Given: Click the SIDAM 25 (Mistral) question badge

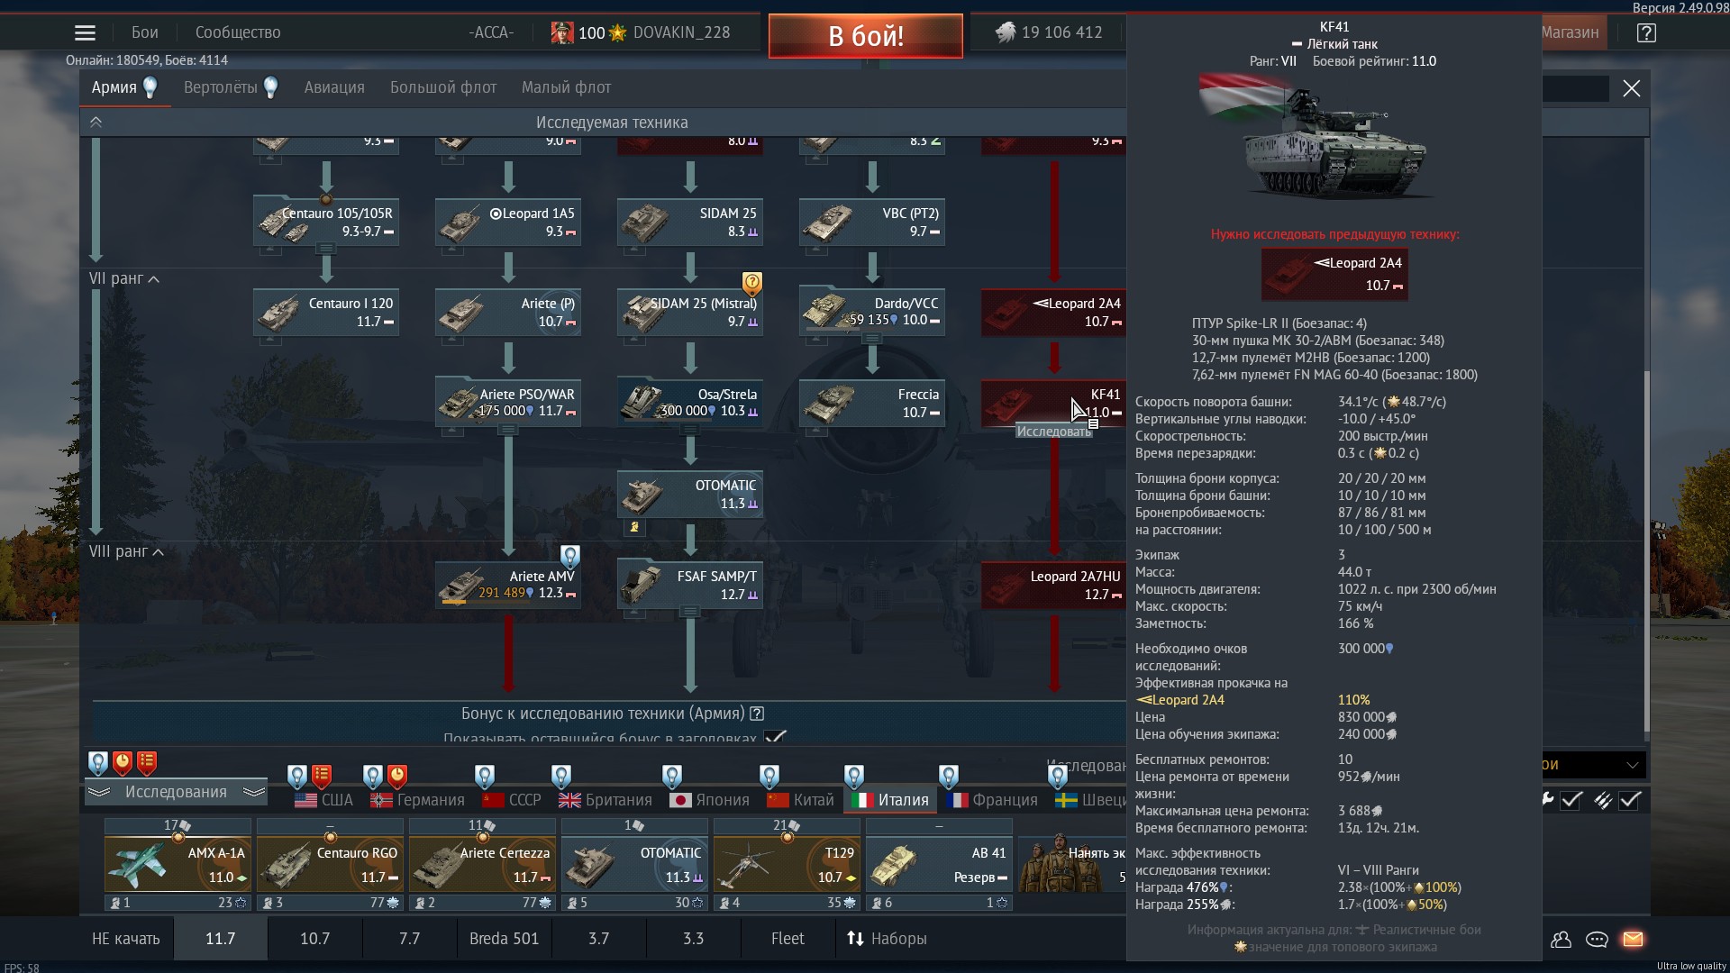Looking at the screenshot, I should pyautogui.click(x=752, y=284).
